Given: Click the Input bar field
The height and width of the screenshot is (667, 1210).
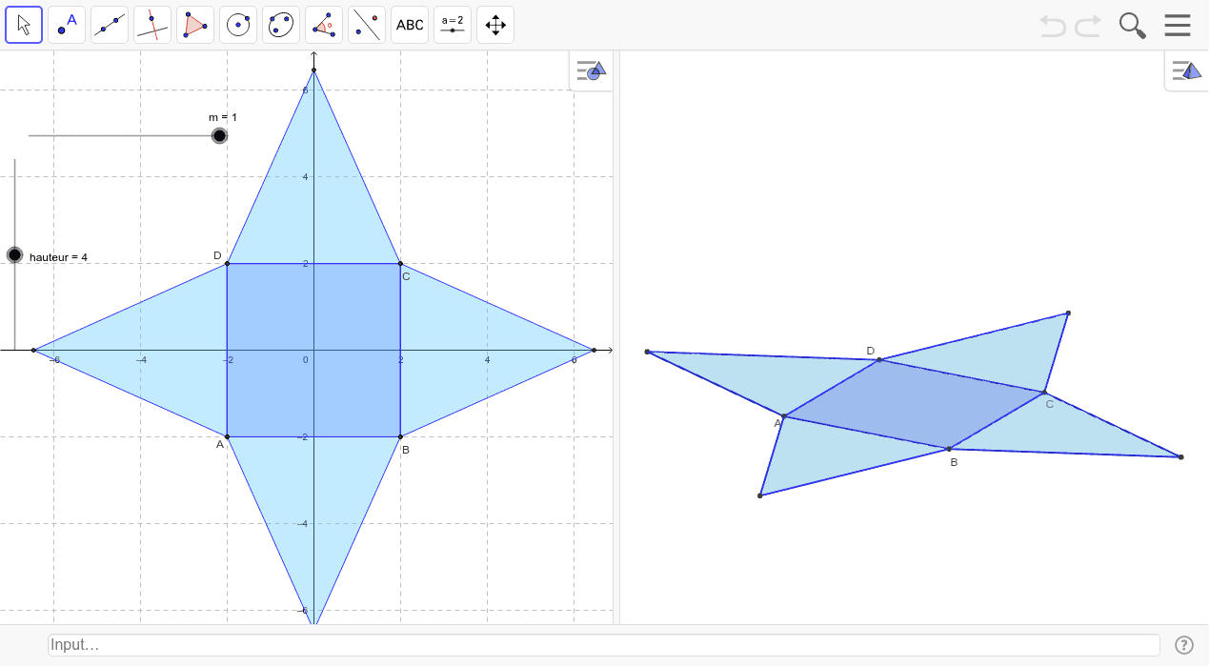Looking at the screenshot, I should (604, 645).
